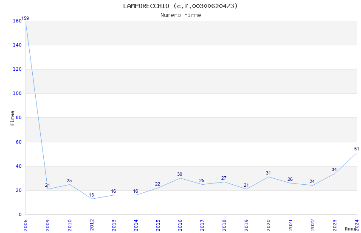Click the y-axis tick label 40
The width and height of the screenshot is (361, 233).
coord(18,166)
